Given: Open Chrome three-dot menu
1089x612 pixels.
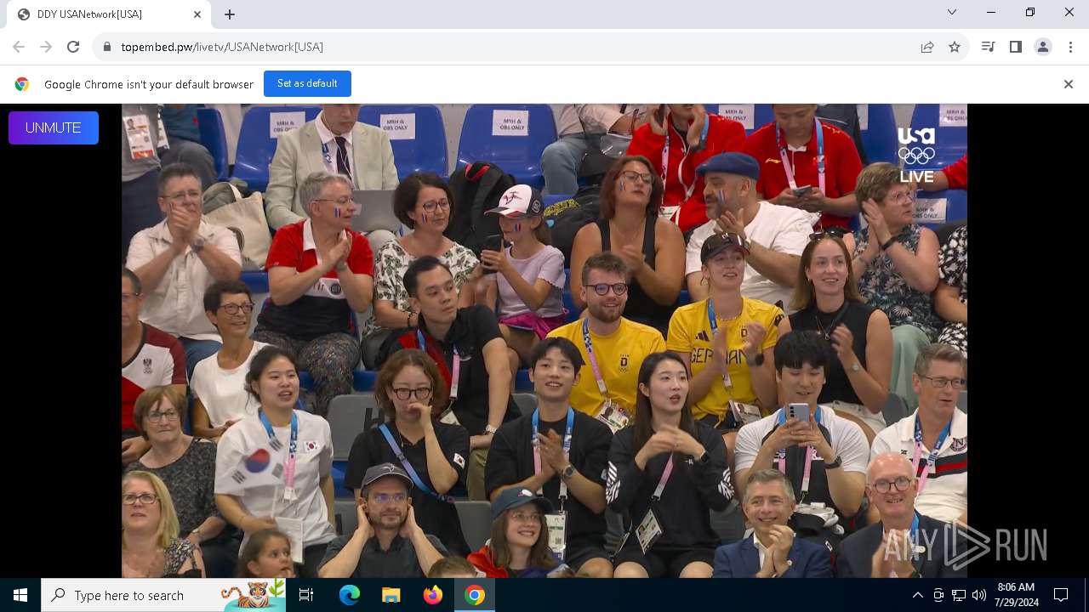Looking at the screenshot, I should point(1070,47).
